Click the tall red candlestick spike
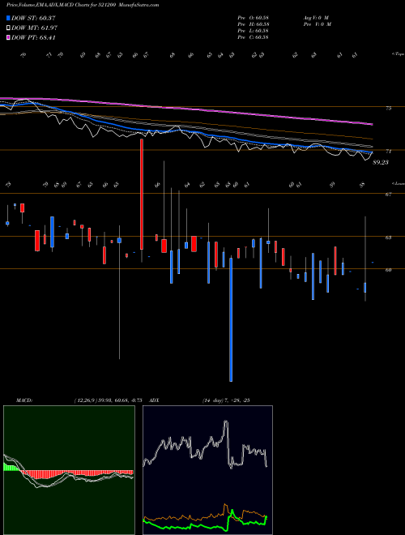The height and width of the screenshot is (535, 405). [142, 195]
